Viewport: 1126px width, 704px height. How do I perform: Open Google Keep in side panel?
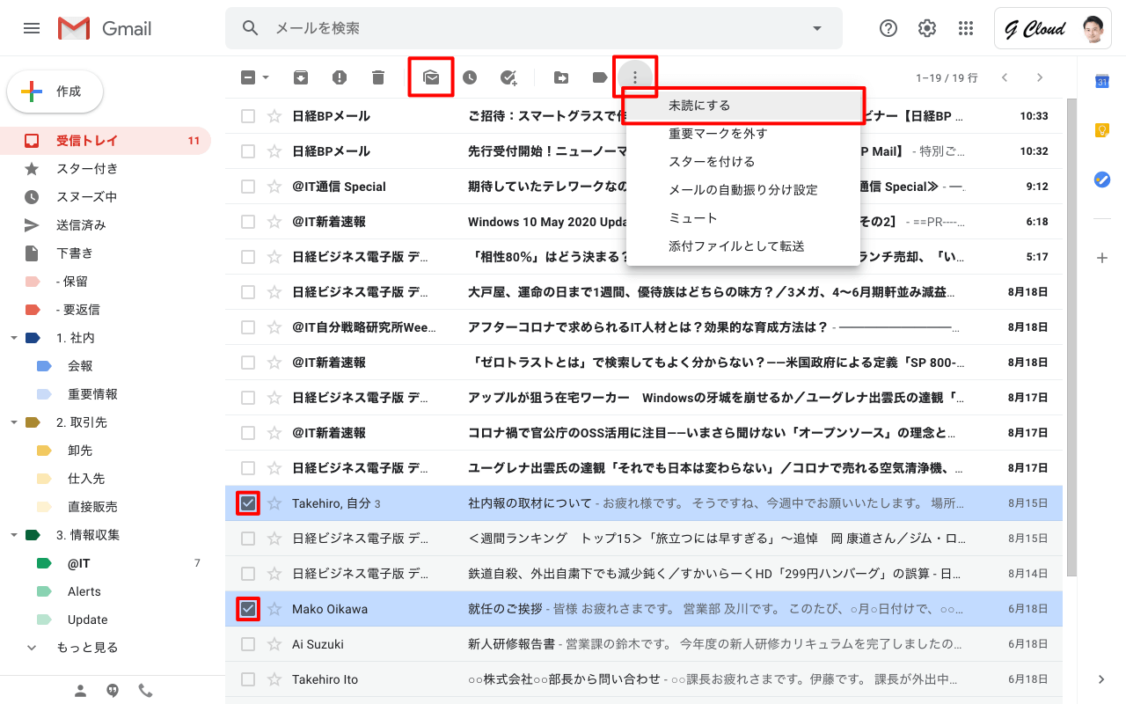point(1101,130)
